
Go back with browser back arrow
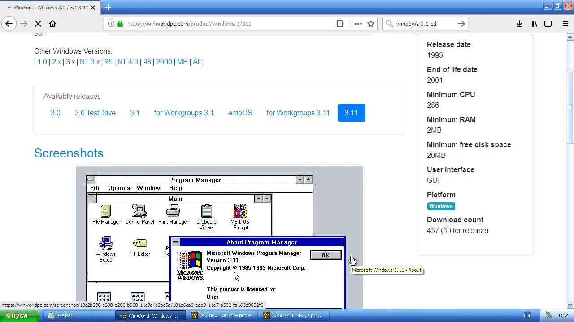pos(9,24)
